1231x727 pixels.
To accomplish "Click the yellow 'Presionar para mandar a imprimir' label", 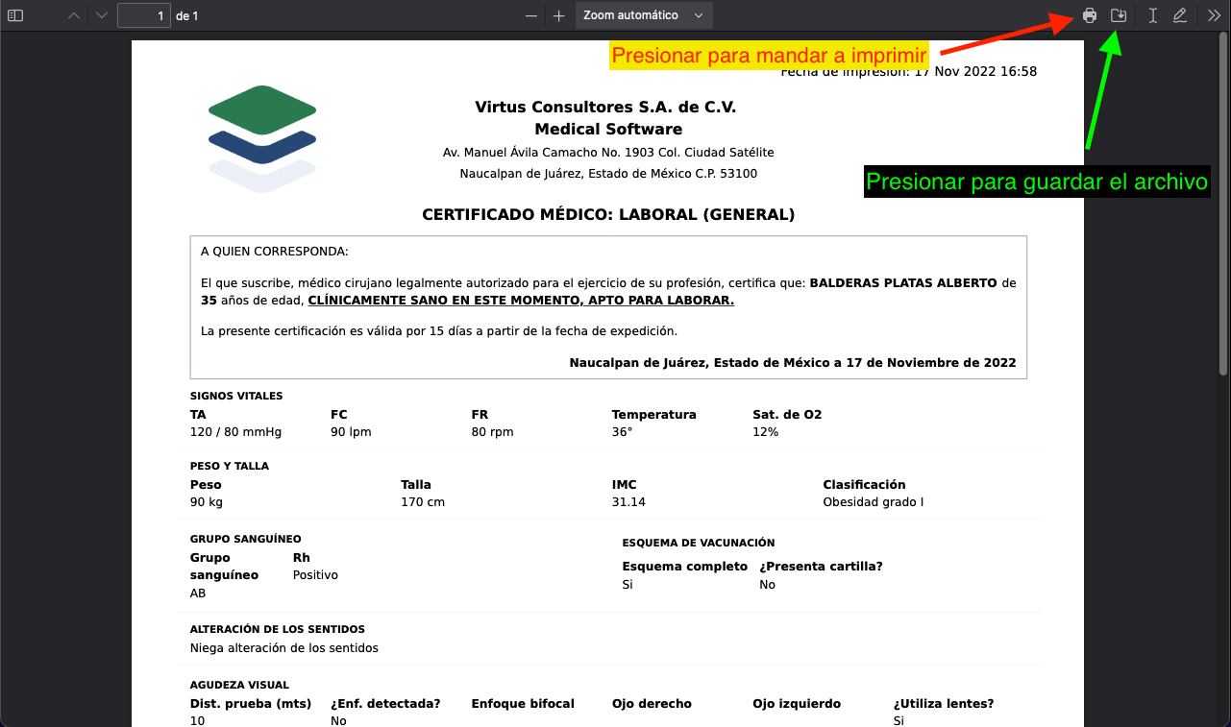I will pyautogui.click(x=769, y=56).
